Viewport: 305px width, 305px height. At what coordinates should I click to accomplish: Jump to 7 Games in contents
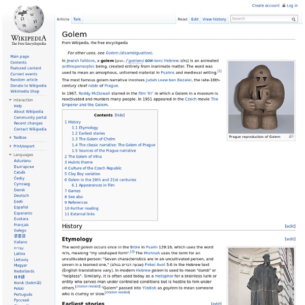click(72, 191)
